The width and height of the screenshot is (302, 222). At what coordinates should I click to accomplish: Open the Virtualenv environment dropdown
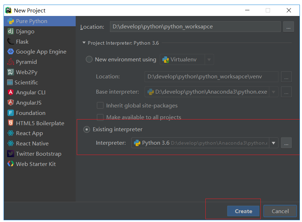click(x=209, y=60)
